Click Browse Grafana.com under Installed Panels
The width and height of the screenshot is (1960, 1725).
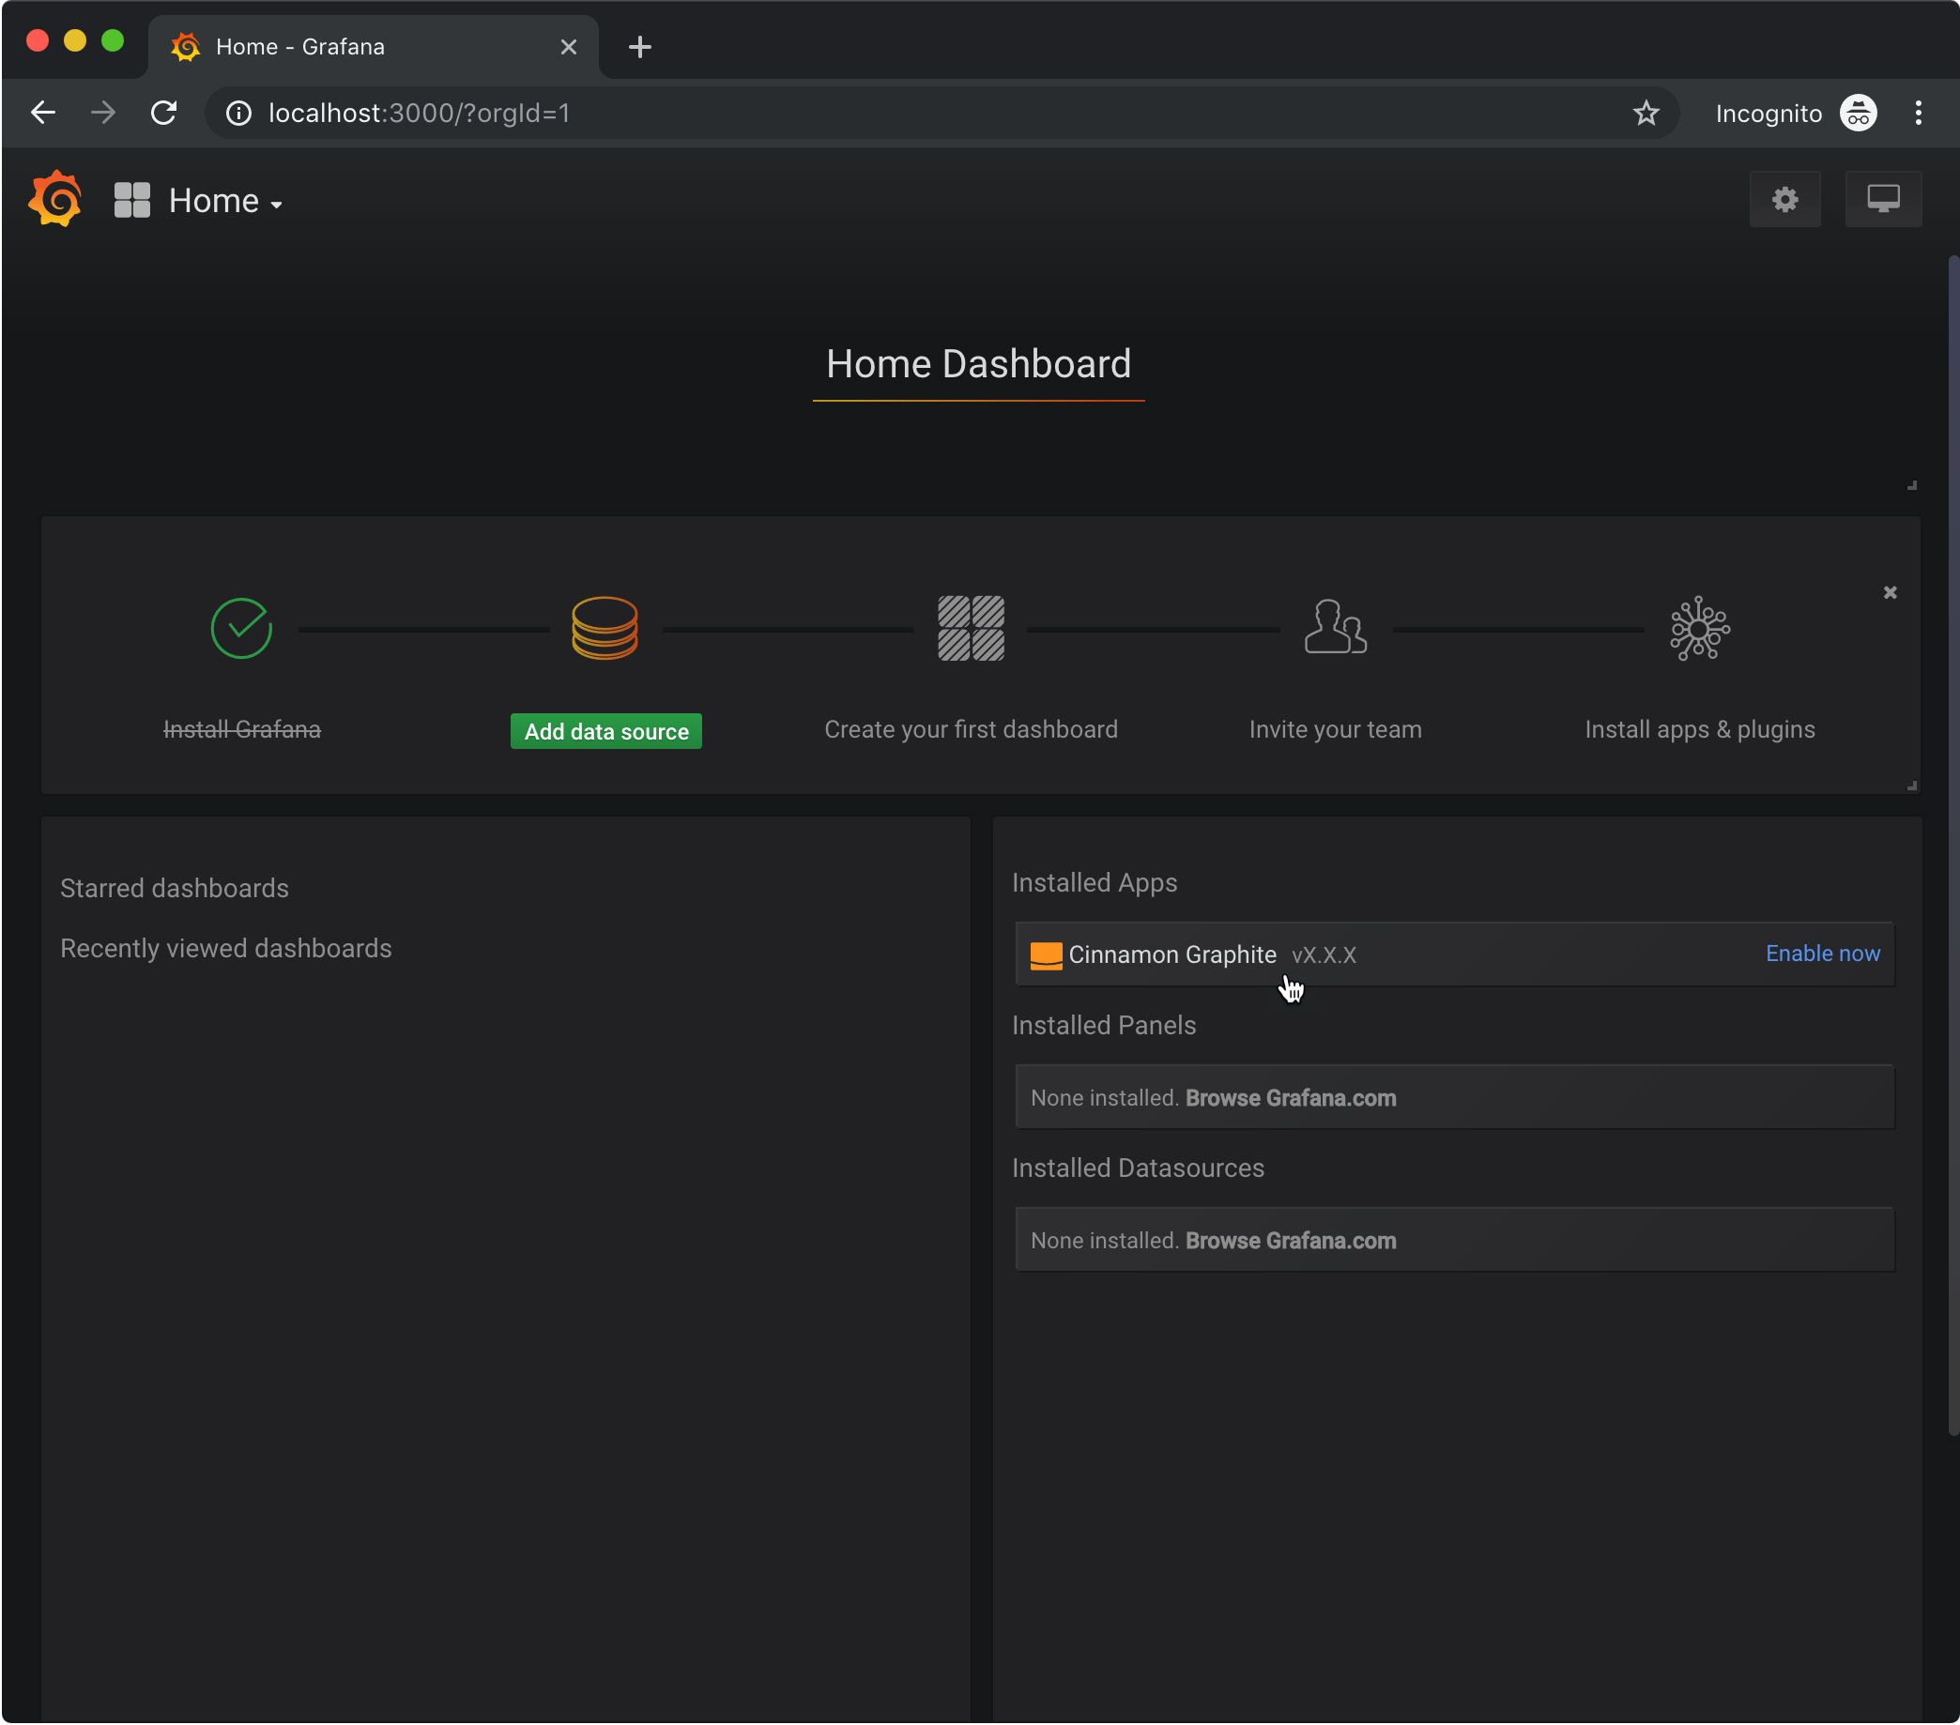tap(1291, 1098)
